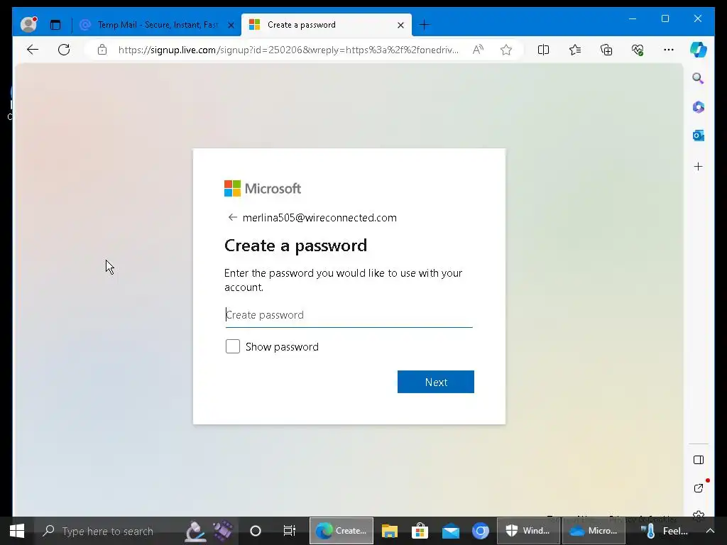Open Collections panel
Image resolution: width=727 pixels, height=545 pixels.
click(606, 50)
